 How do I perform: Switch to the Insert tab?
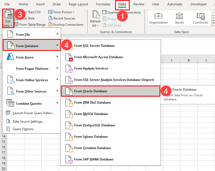click(x=40, y=4)
